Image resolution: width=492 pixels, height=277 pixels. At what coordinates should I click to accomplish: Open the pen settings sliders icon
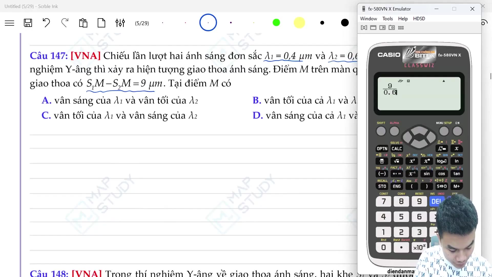click(120, 23)
